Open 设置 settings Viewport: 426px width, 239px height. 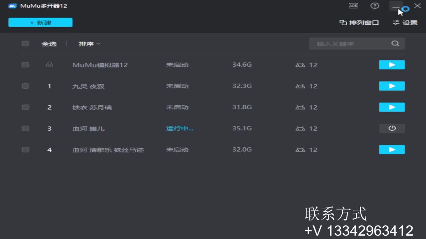(405, 23)
